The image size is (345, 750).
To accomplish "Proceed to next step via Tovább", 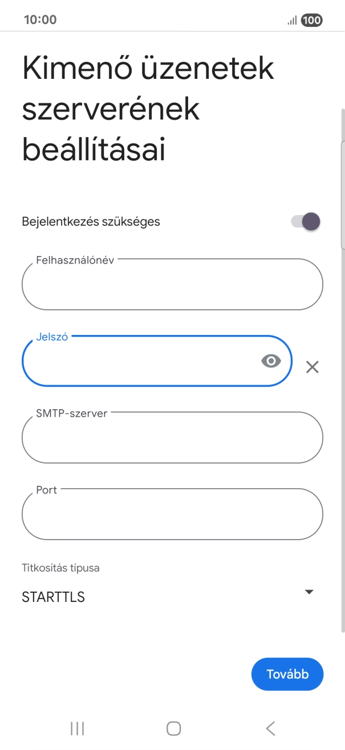I will pyautogui.click(x=287, y=674).
